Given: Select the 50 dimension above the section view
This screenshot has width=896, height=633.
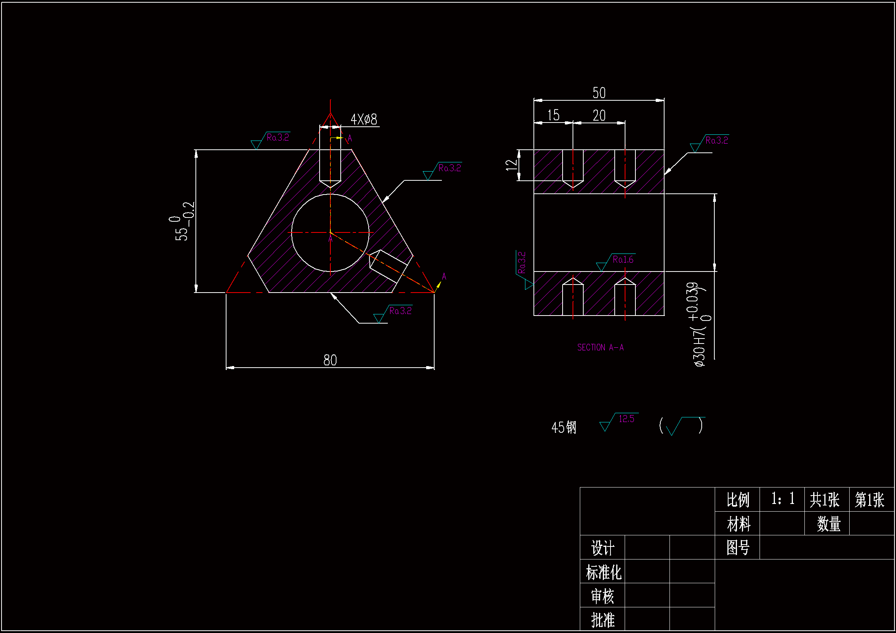Looking at the screenshot, I should [599, 93].
